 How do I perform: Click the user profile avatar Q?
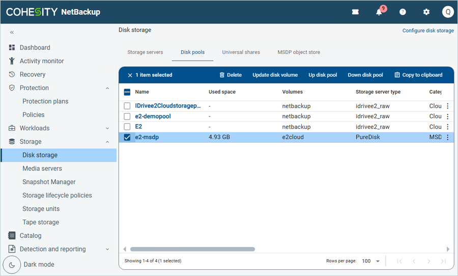point(447,12)
